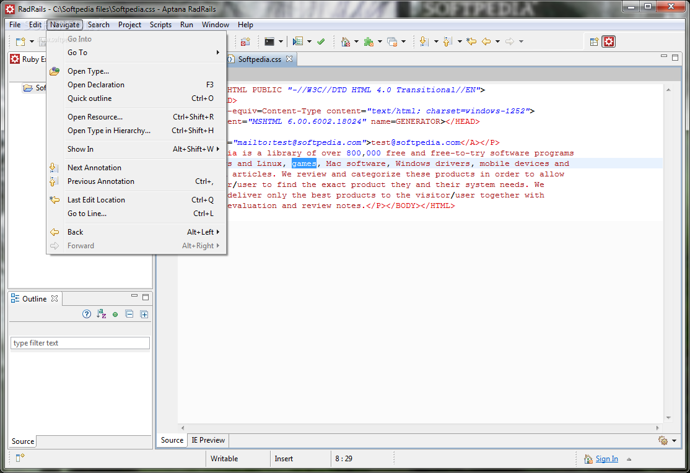Click Last Edit Location toolbar icon
690x473 pixels.
[x=471, y=42]
